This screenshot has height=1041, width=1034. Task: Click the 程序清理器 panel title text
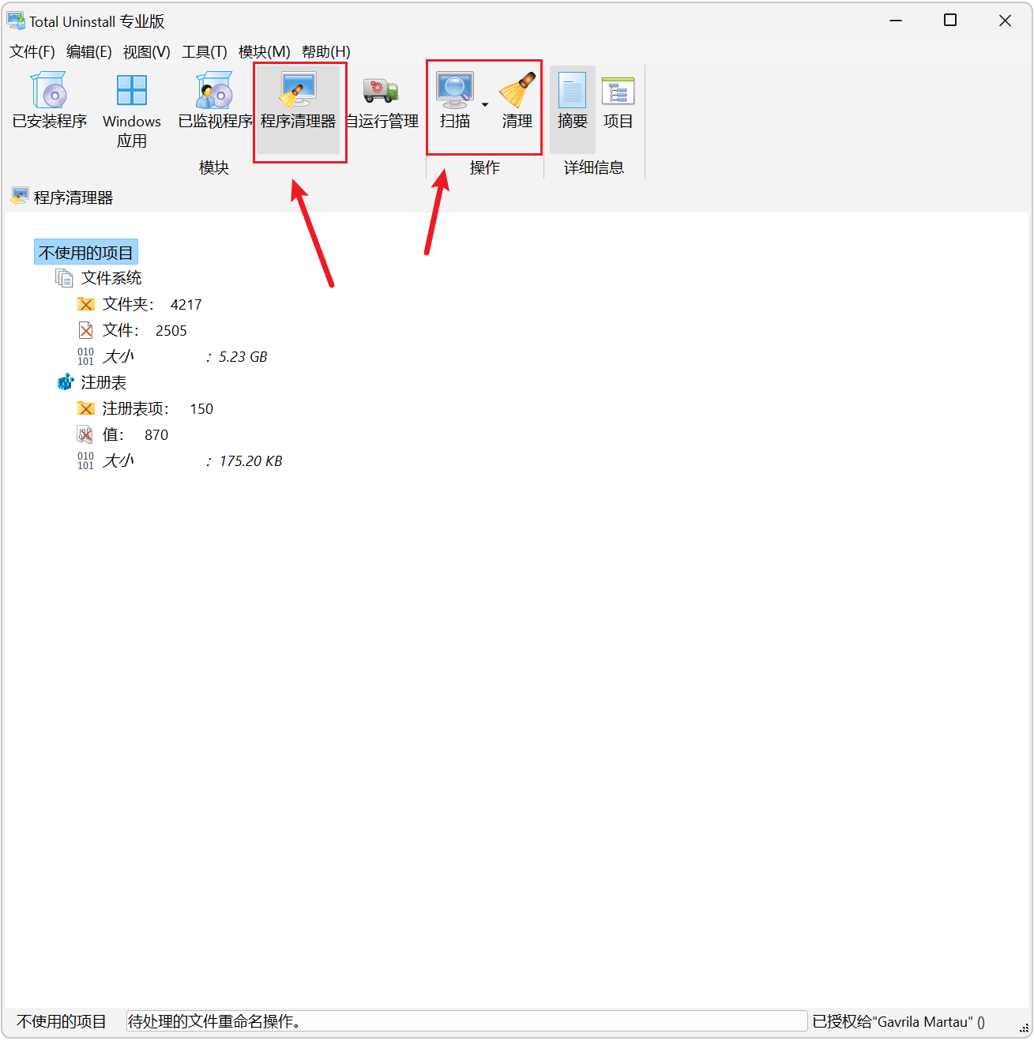point(73,197)
